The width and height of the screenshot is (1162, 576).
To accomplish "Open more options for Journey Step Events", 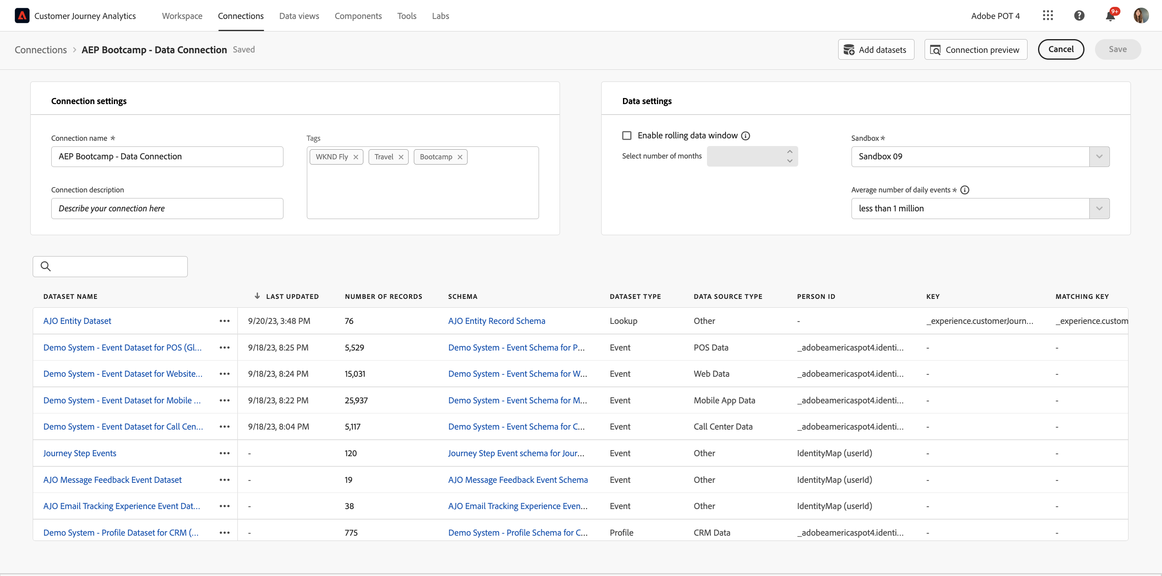I will click(x=224, y=453).
